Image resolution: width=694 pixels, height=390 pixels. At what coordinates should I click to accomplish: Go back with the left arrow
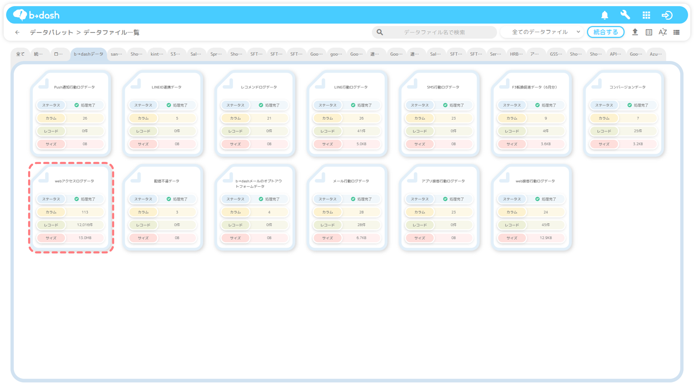17,32
